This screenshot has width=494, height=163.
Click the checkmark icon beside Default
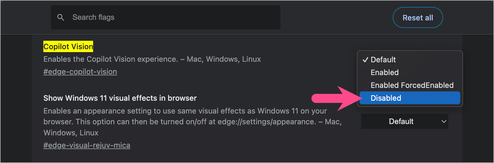click(x=365, y=60)
